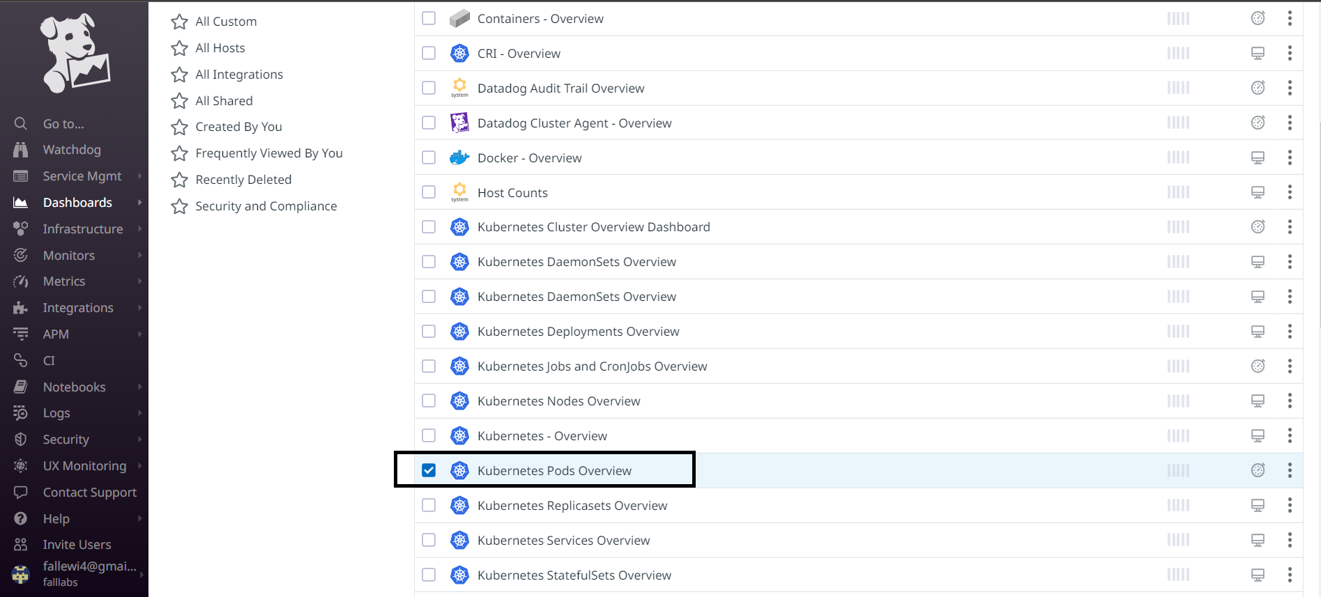This screenshot has width=1321, height=597.
Task: Click the Datadog dog logo
Action: tap(75, 53)
